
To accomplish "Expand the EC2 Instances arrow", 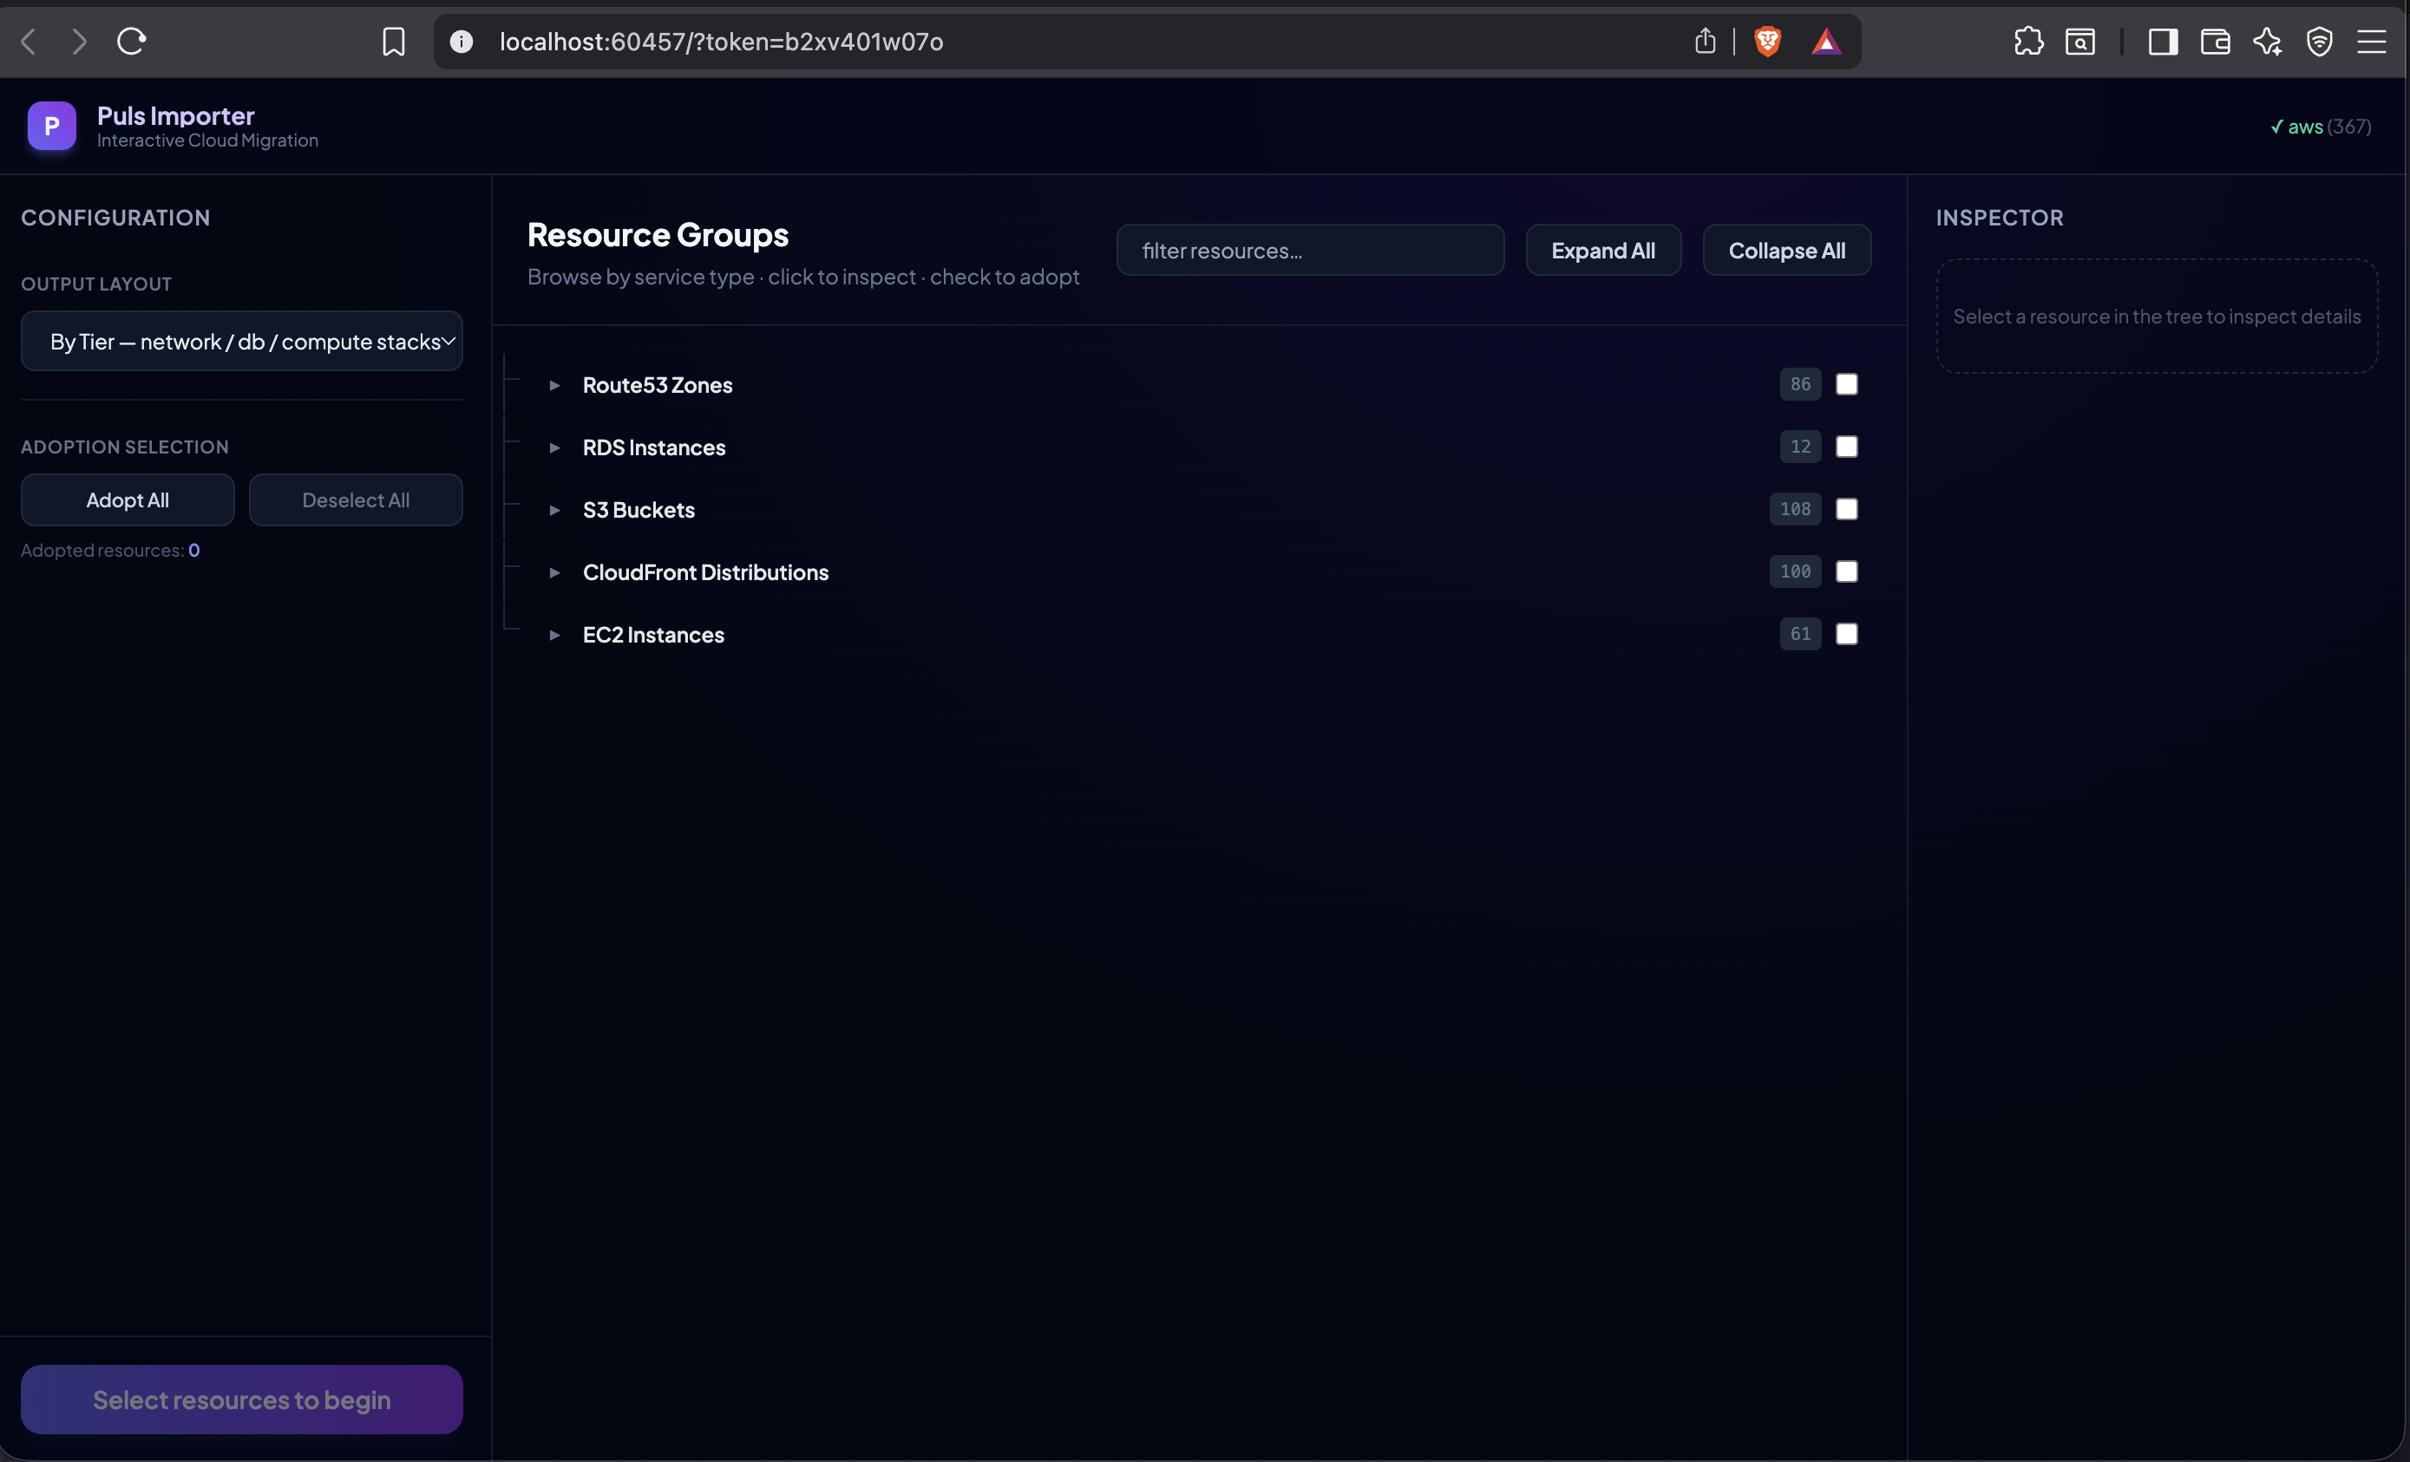I will pos(554,636).
